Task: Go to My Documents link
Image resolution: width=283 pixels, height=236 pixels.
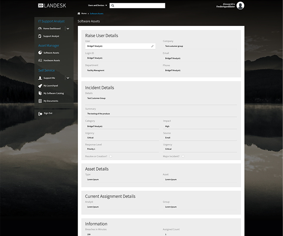Action: tap(51, 101)
